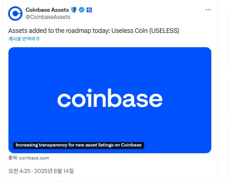Open the coinbase.com source link
The width and height of the screenshot is (231, 182).
click(x=34, y=158)
